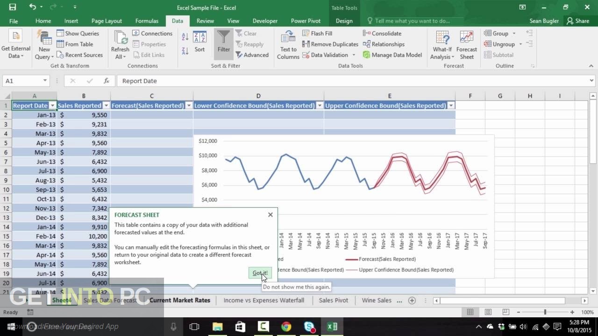Open Chrome from the taskbar
Screen dimensions: 598x336
[286, 327]
